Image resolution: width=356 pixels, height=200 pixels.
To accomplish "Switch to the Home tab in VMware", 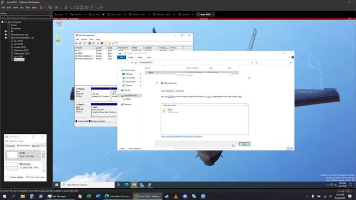I will tap(60, 14).
